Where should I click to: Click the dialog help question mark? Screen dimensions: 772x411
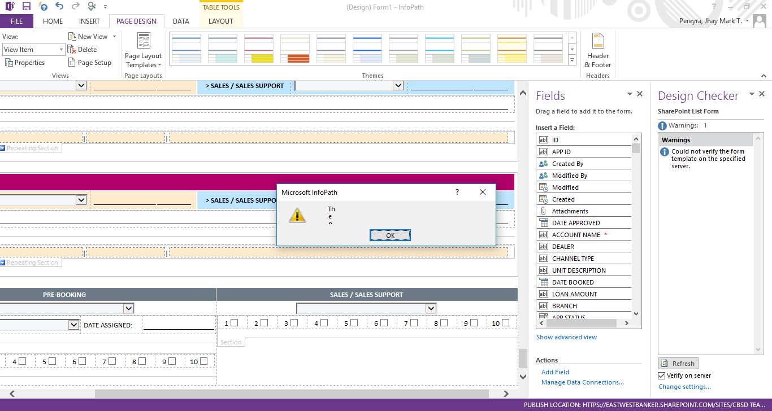457,192
